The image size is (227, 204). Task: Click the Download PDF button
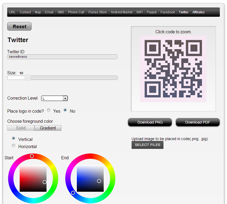(198, 122)
